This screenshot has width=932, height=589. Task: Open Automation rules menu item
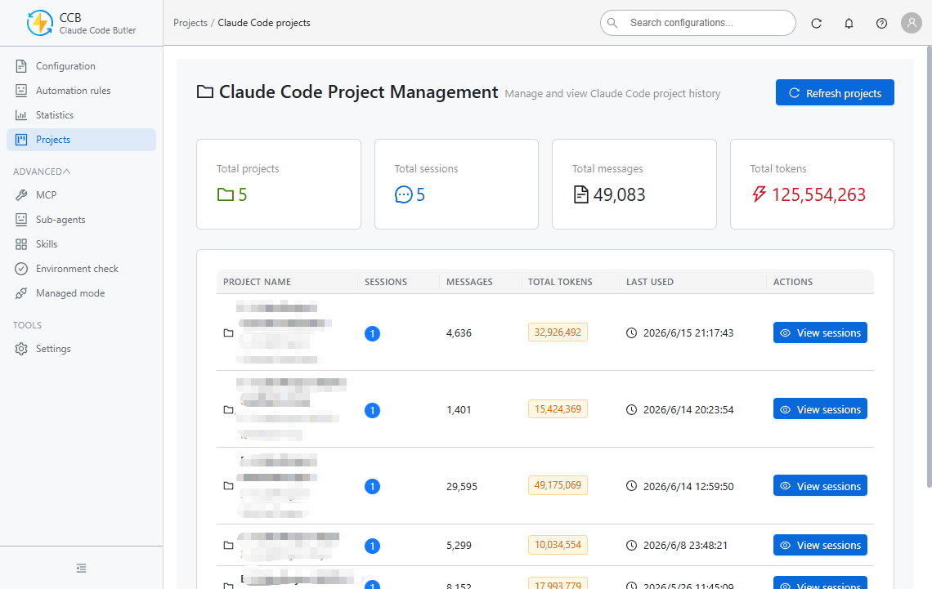coord(82,90)
